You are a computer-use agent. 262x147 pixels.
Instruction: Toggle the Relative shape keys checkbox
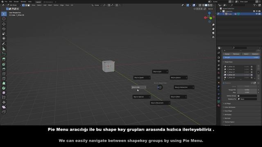coord(224,83)
